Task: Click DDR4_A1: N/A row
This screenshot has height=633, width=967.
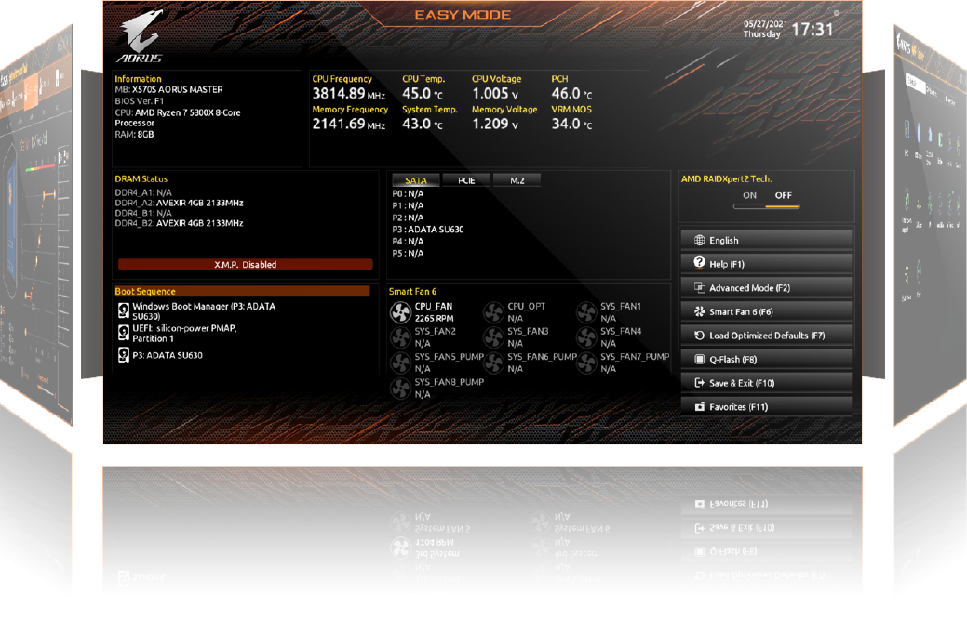Action: point(143,192)
